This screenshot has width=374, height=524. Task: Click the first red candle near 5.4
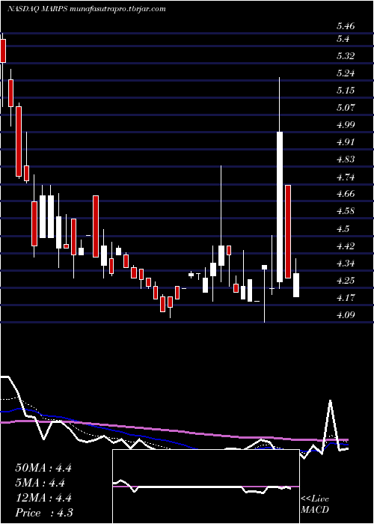(x=3, y=50)
